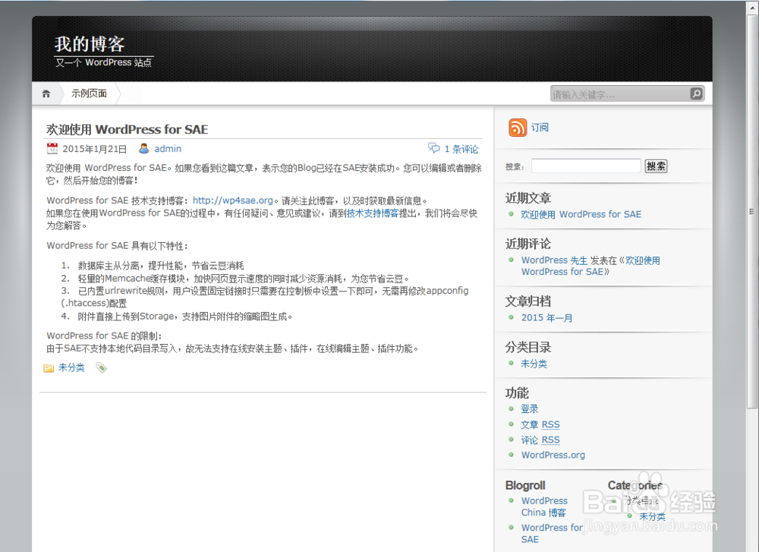759x552 pixels.
Task: Click the 2015年1月21日 post date
Action: [x=94, y=149]
